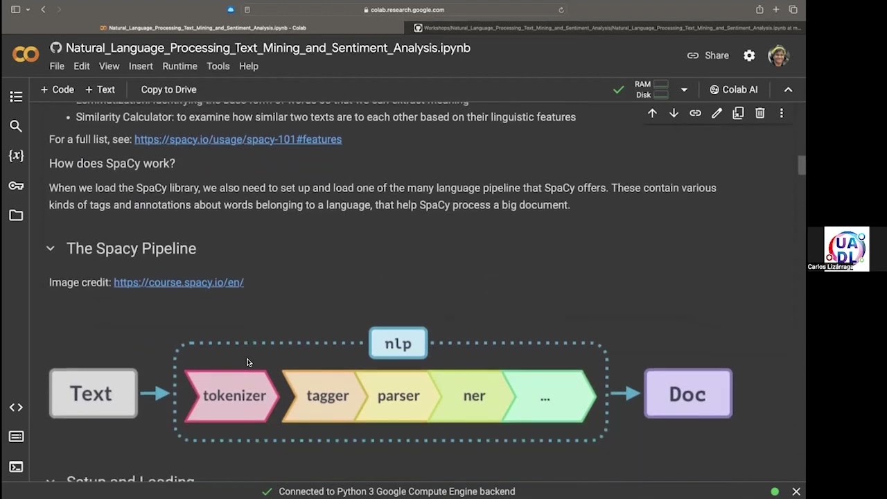
Task: Click the RAM Disk usage indicator
Action: 651,89
